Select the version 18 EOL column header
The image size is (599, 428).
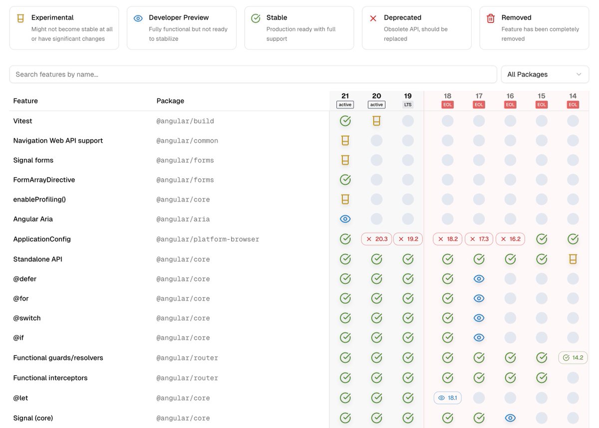point(447,99)
